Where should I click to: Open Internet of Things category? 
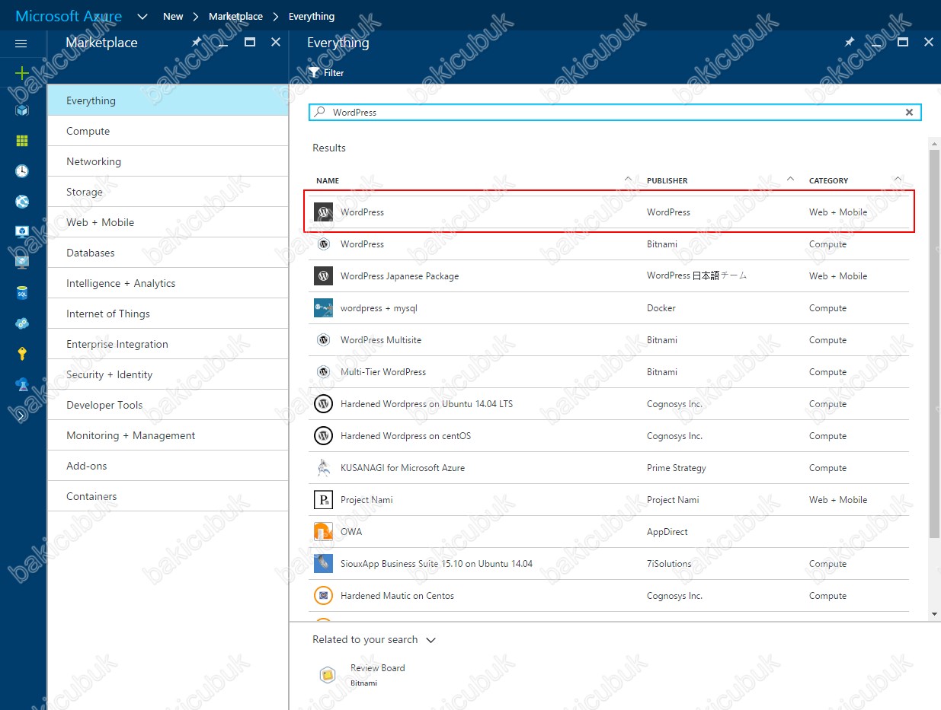point(168,314)
